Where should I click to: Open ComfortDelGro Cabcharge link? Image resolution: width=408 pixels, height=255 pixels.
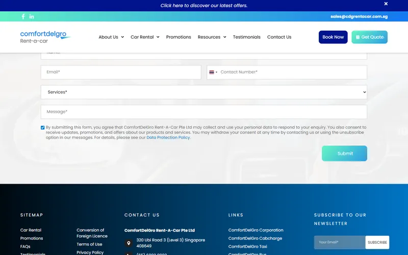255,238
